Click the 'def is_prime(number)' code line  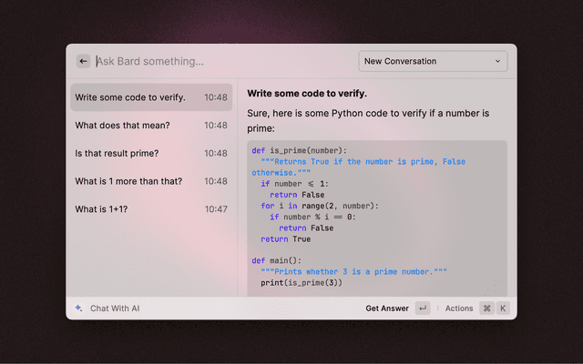(300, 150)
